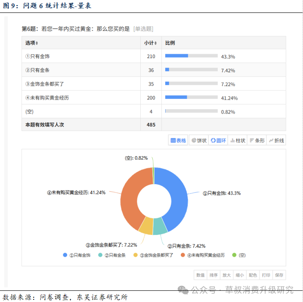The image size is (303, 302).
Task: Click the count cell 200
Action: tap(151, 98)
